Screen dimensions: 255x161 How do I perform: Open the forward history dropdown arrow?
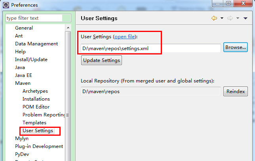point(238,18)
